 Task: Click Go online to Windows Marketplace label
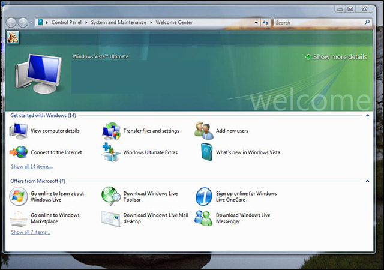pyautogui.click(x=55, y=218)
